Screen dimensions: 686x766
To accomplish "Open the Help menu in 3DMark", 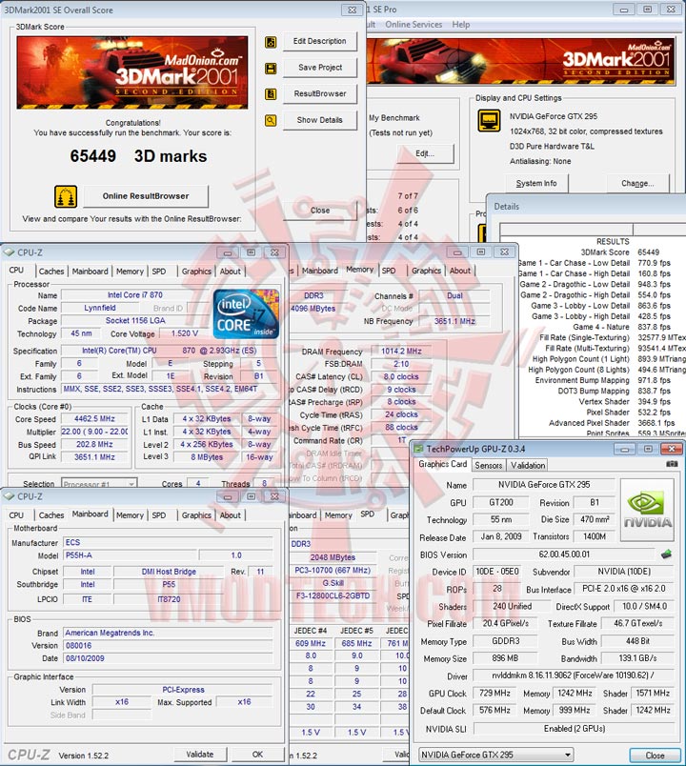I will [461, 25].
